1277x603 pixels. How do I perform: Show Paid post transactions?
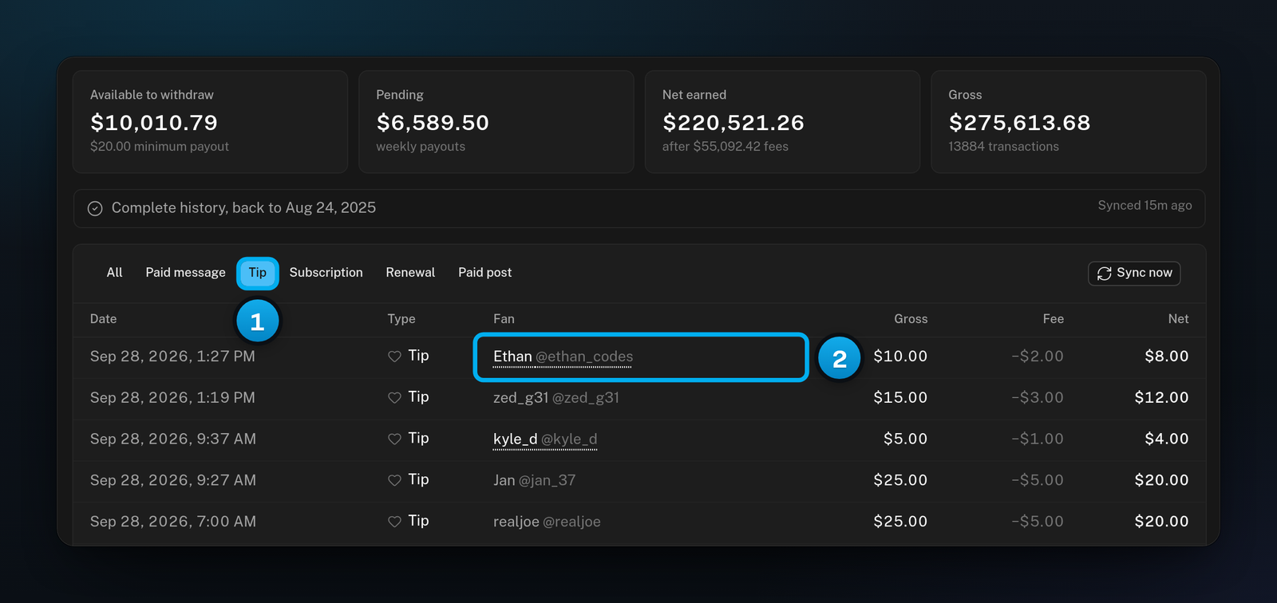(x=484, y=273)
